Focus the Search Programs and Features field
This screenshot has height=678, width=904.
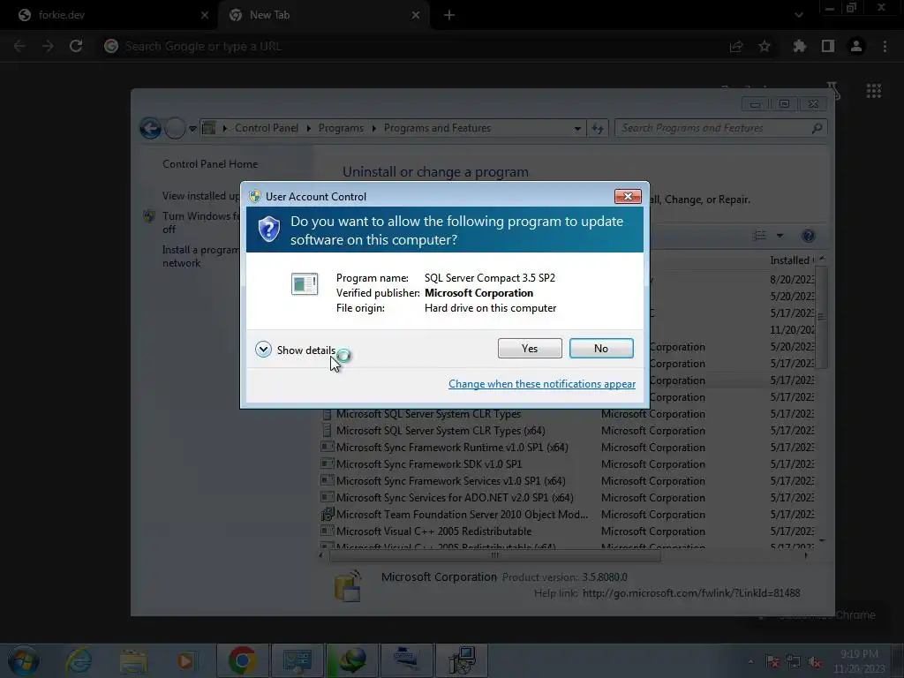[720, 128]
